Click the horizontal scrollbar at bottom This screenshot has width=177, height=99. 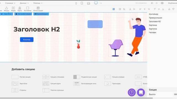pyautogui.click(x=76, y=98)
